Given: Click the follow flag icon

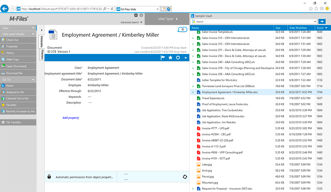Looking at the screenshot, I should pyautogui.click(x=163, y=58).
